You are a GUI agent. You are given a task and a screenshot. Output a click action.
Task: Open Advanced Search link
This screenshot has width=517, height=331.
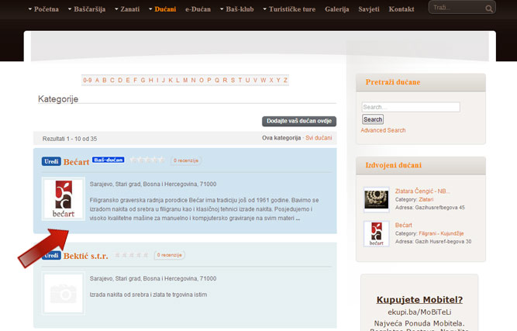383,130
